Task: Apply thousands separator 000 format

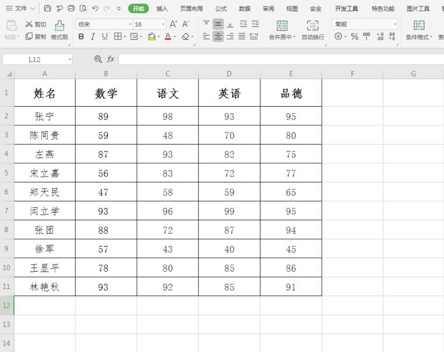Action: coord(367,36)
